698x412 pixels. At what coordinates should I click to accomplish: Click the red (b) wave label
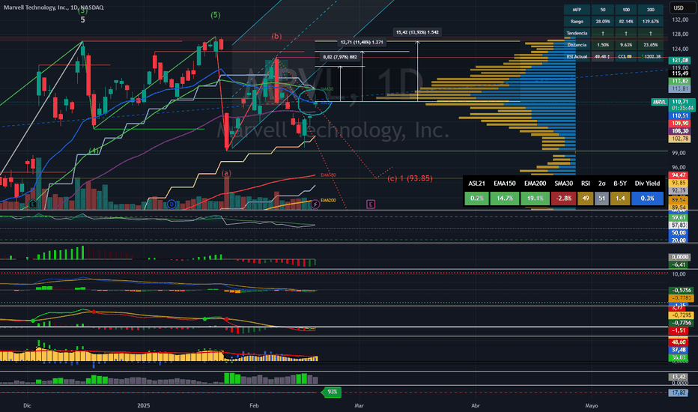click(276, 36)
